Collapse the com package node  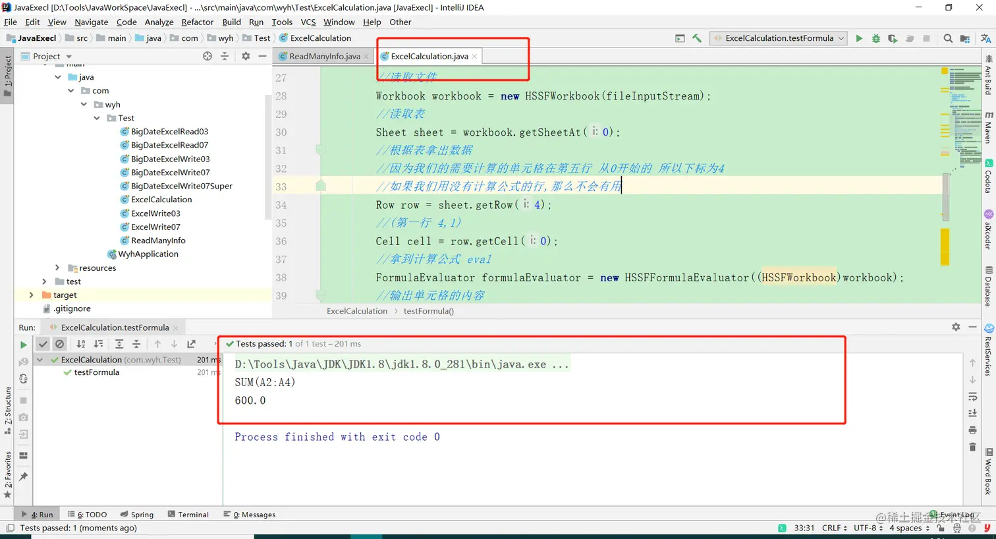coord(71,90)
